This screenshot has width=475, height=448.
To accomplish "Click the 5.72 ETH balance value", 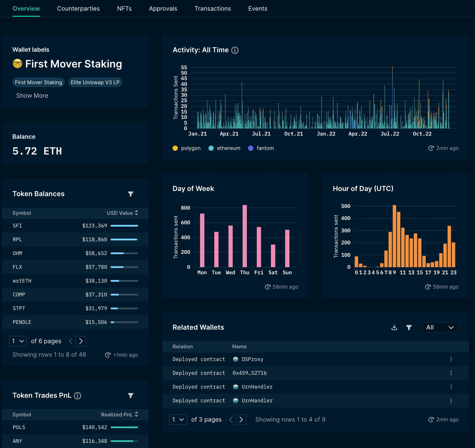I will click(x=37, y=151).
